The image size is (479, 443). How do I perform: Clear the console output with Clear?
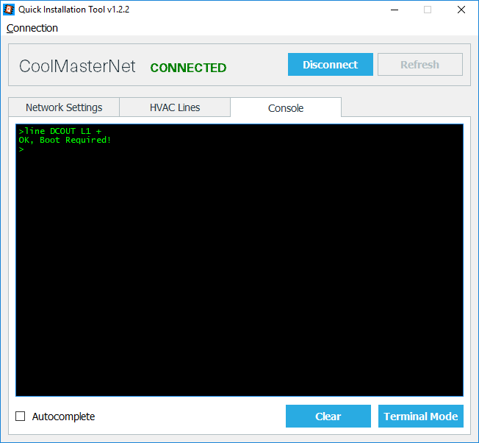(328, 417)
